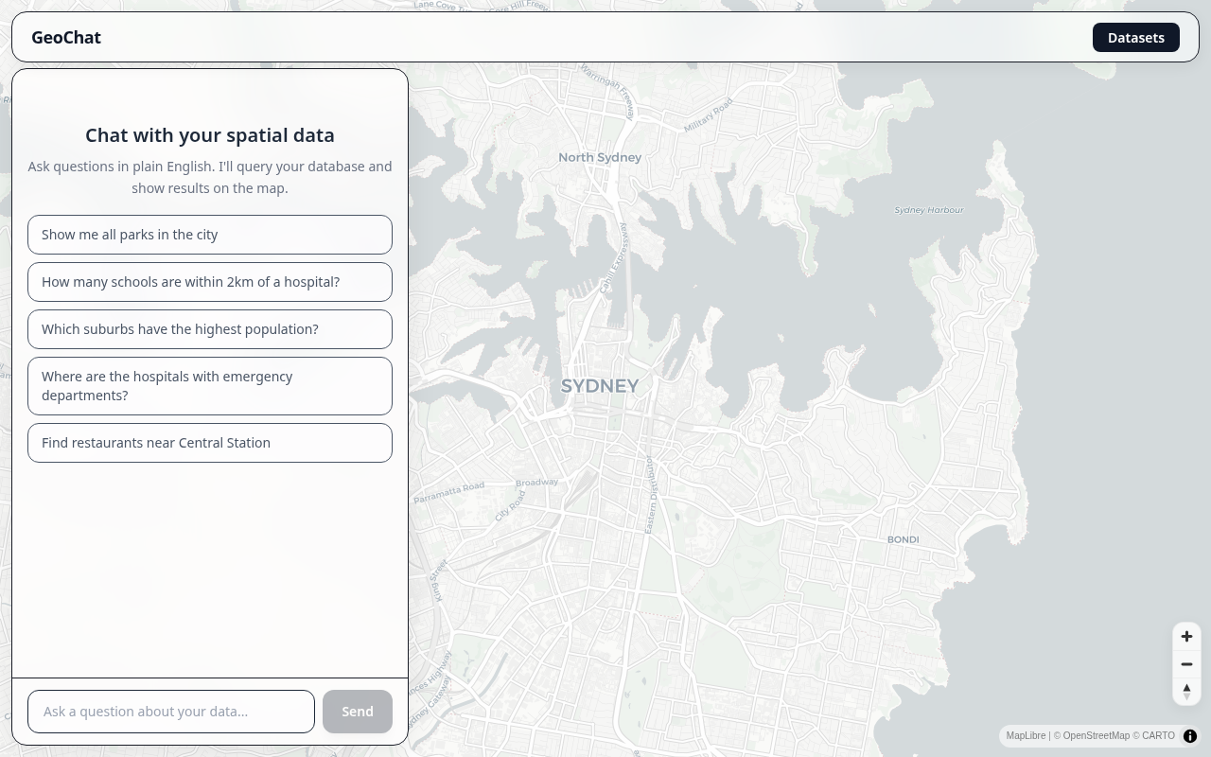The width and height of the screenshot is (1211, 757).
Task: Click the question input field
Action: coord(170,711)
